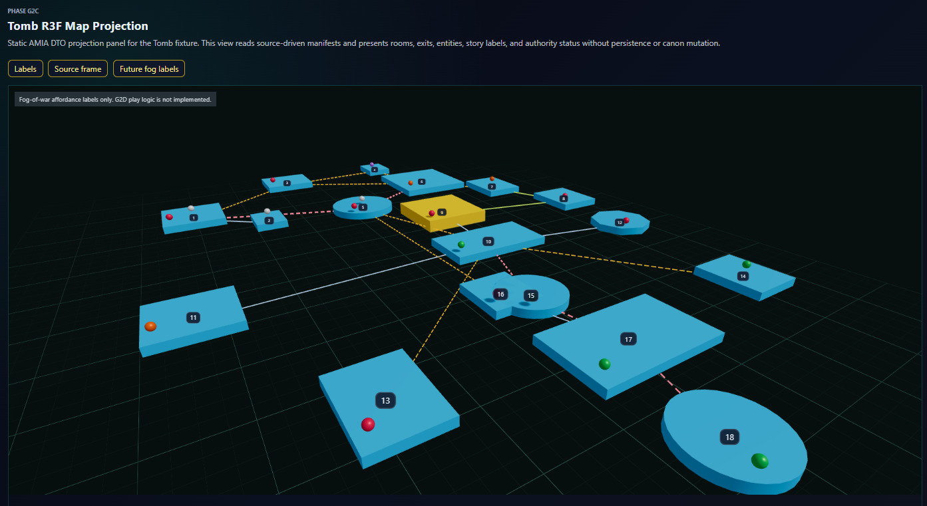The width and height of the screenshot is (927, 506).
Task: Select the orange entity sphere in room 11
Action: (x=150, y=326)
